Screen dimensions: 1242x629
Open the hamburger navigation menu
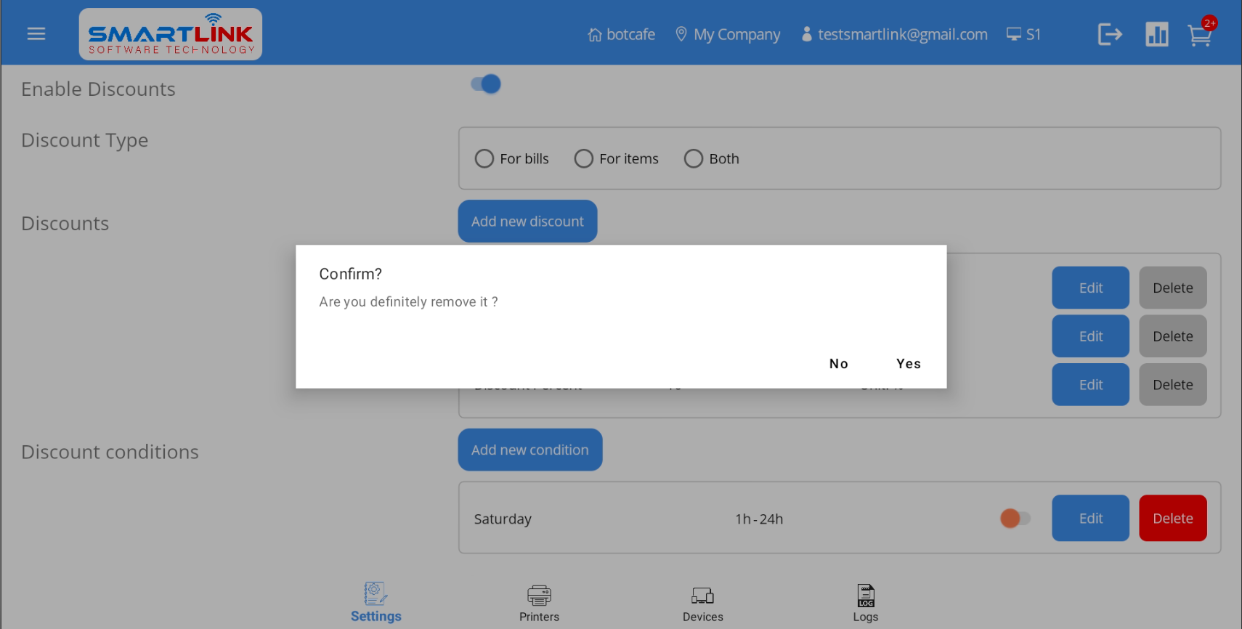coord(36,34)
